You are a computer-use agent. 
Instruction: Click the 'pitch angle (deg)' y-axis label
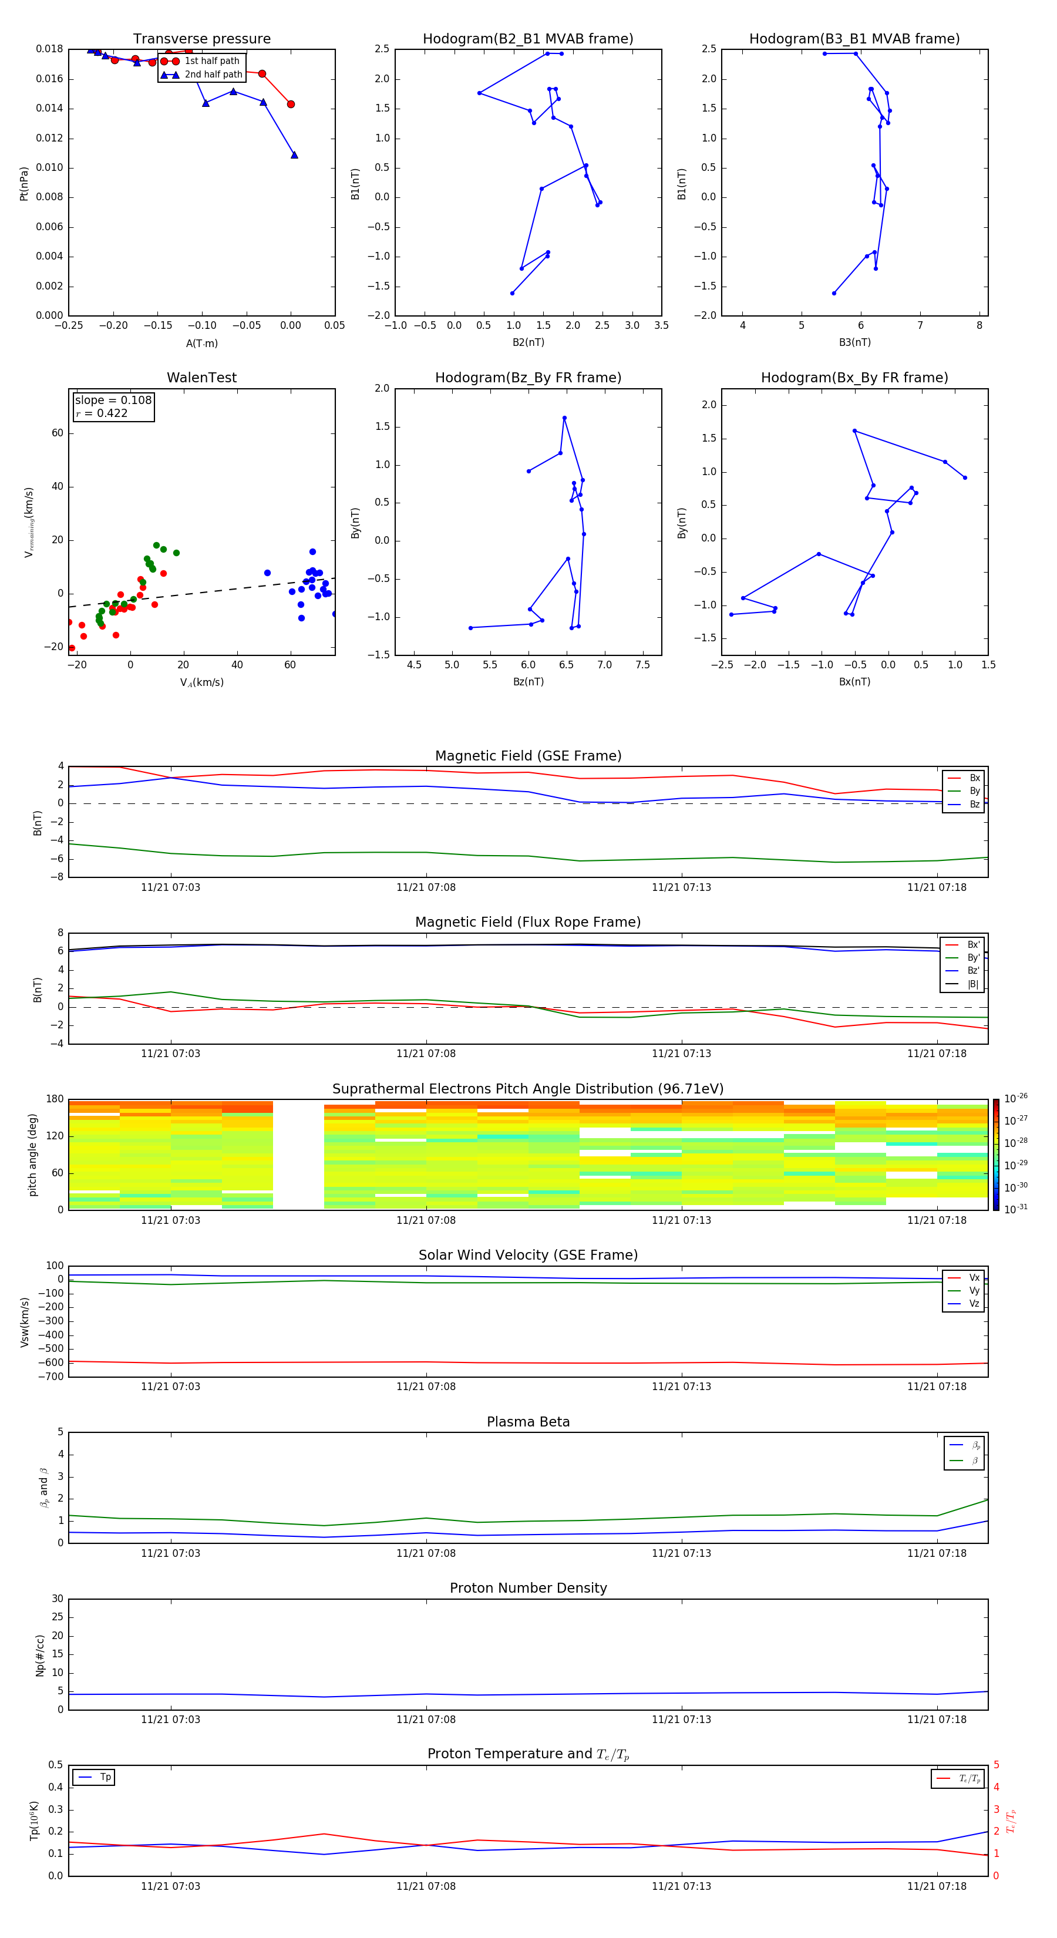click(32, 1155)
